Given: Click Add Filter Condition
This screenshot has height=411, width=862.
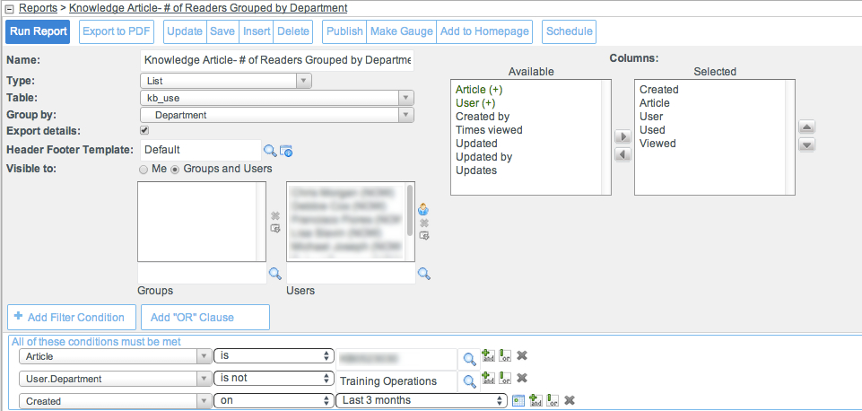Looking at the screenshot, I should [x=72, y=318].
